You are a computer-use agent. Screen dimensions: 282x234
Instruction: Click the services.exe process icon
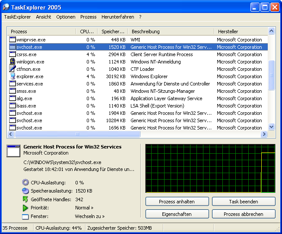[x=13, y=84]
